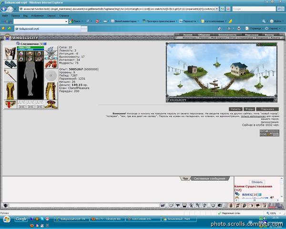286x229 pixels.
Task: Open the Безопасность game menu tab
Action: (x=227, y=35)
